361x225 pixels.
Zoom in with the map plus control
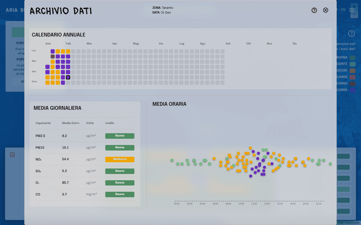(x=354, y=6)
